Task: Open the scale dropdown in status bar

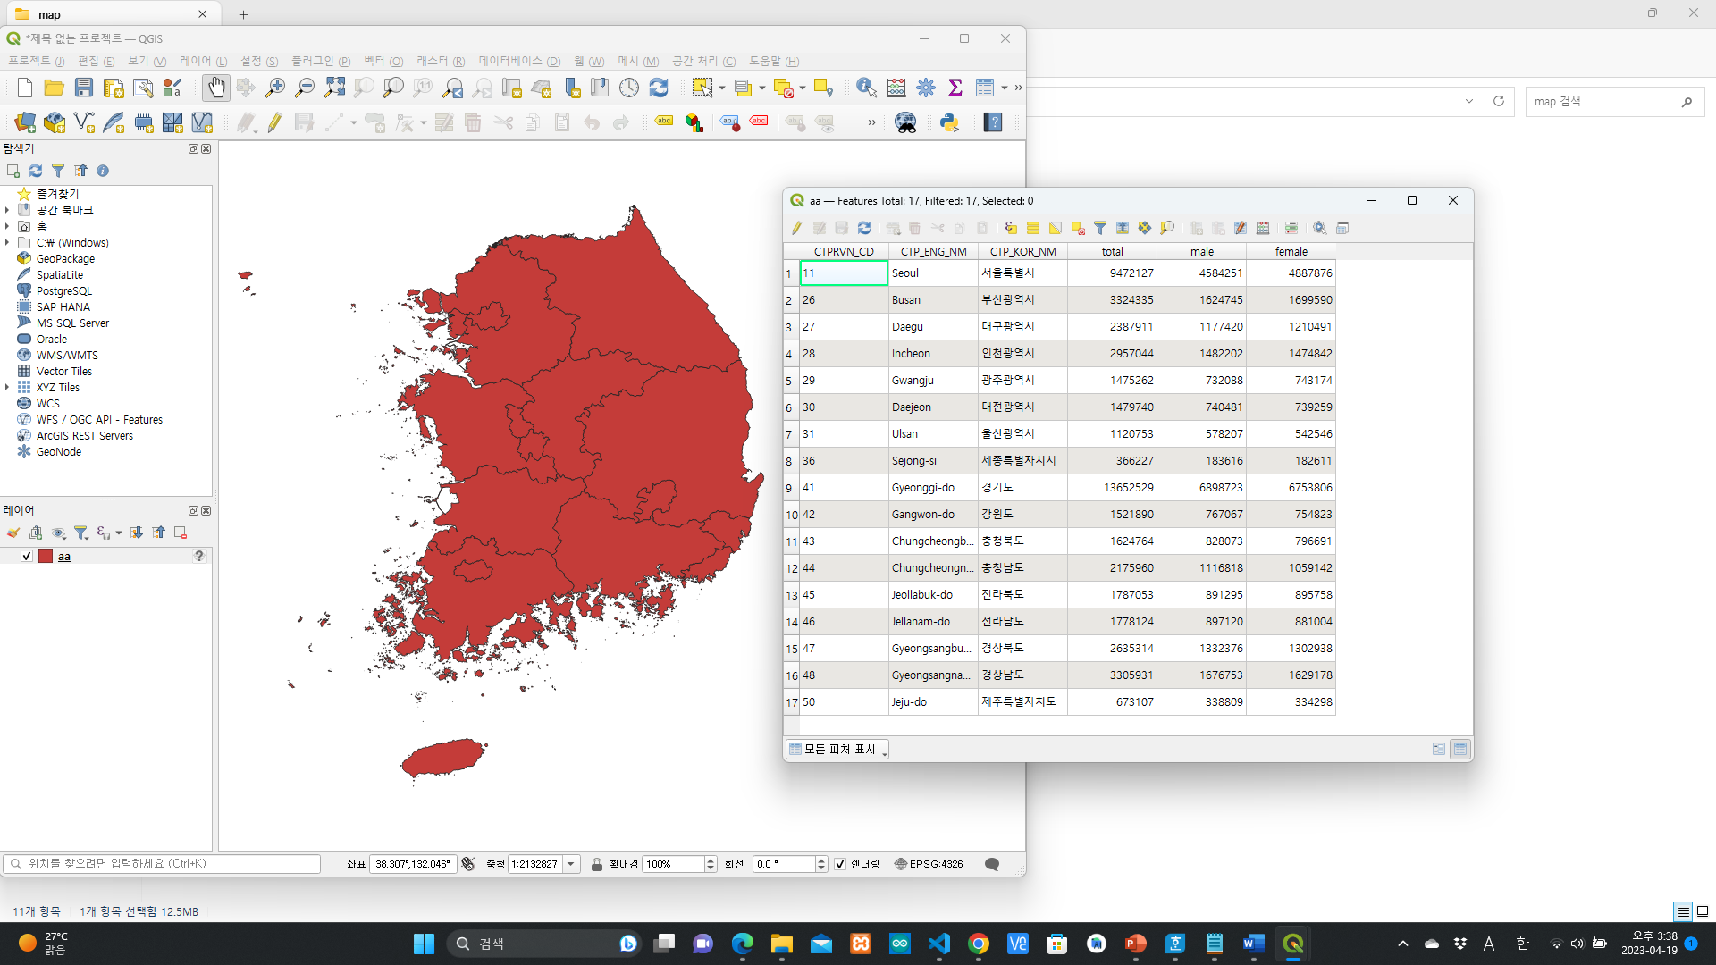Action: (571, 864)
